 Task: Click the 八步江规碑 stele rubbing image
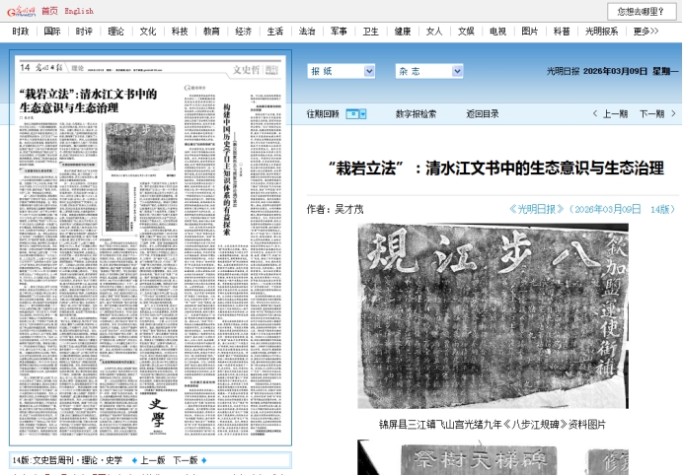[492, 315]
